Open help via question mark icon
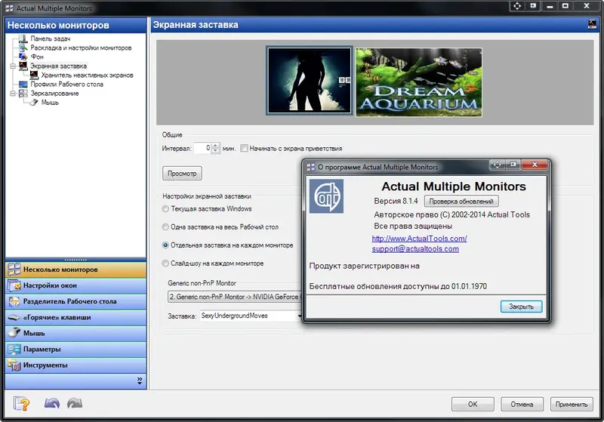The width and height of the screenshot is (604, 422). coord(21,404)
